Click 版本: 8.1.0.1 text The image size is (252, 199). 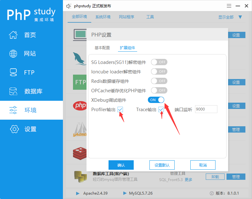click(x=227, y=193)
